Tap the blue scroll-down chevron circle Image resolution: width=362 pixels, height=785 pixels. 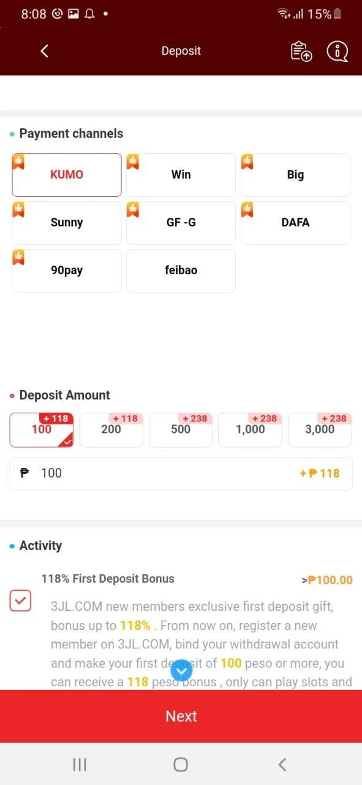(x=181, y=671)
